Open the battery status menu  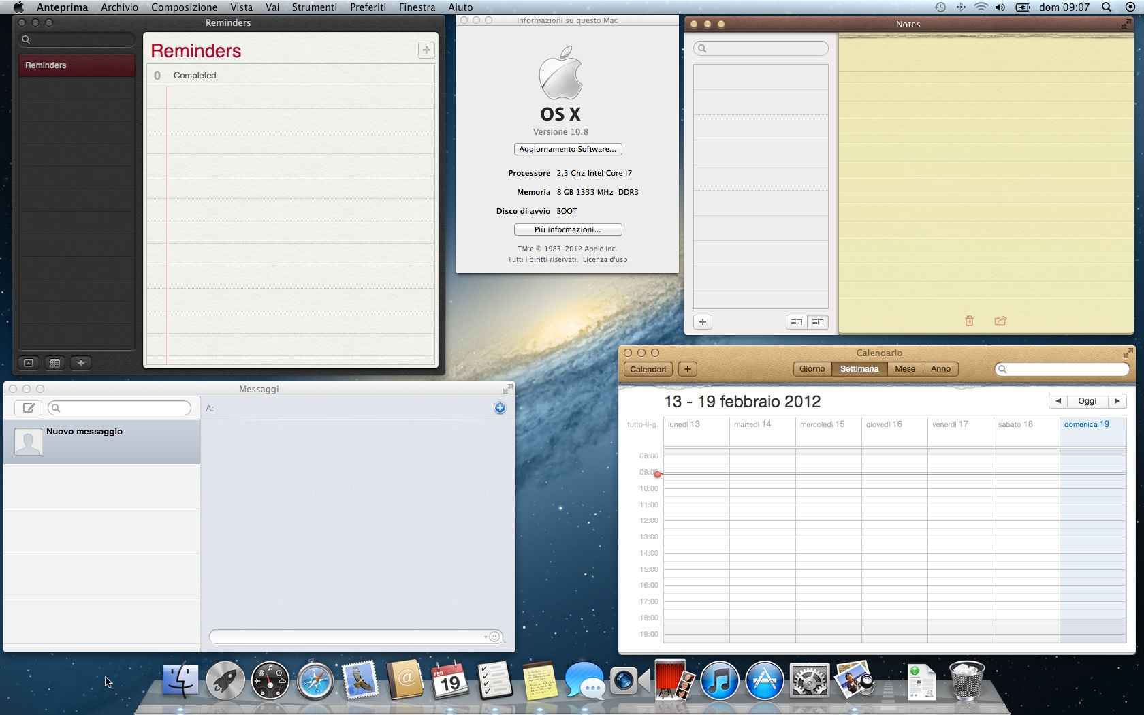click(x=1023, y=7)
